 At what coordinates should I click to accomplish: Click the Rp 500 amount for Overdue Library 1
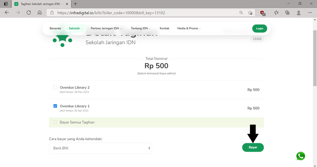point(253,108)
